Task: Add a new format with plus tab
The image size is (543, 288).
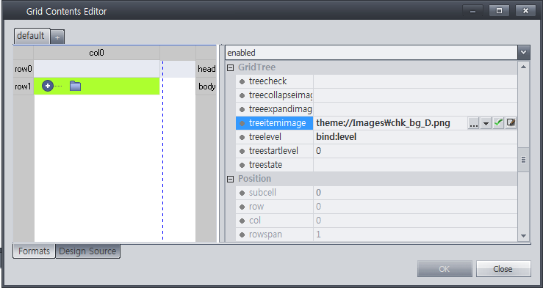Action: coord(57,37)
